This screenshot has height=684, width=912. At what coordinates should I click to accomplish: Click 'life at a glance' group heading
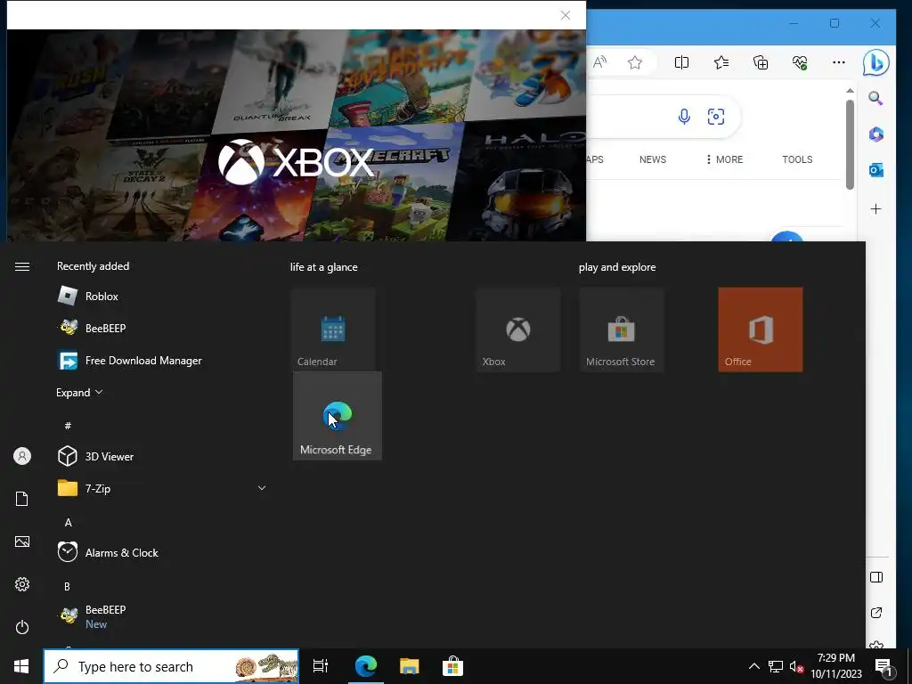tap(324, 267)
